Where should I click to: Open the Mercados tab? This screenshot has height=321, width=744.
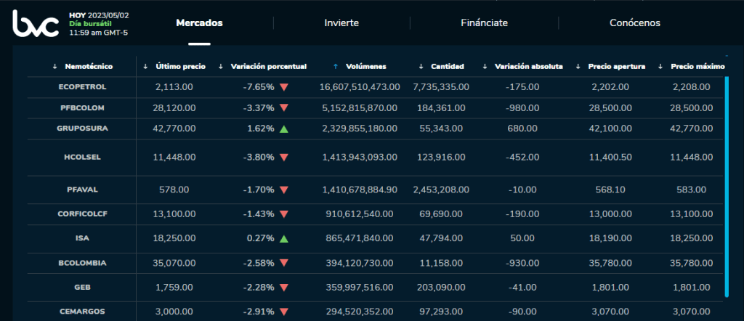[x=199, y=23]
